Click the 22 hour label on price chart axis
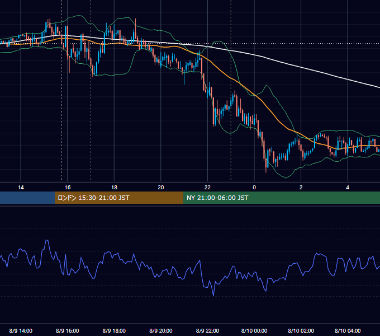 [x=207, y=188]
